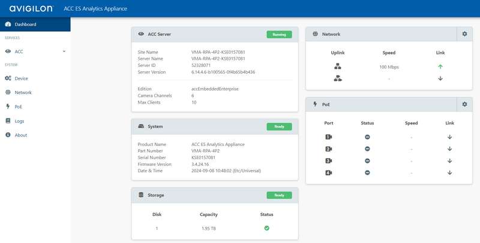
Task: Select the accEmbeddedEnterprise edition value
Action: coord(215,89)
